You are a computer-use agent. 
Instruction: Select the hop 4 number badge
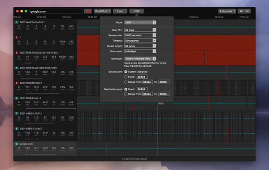click(x=17, y=68)
